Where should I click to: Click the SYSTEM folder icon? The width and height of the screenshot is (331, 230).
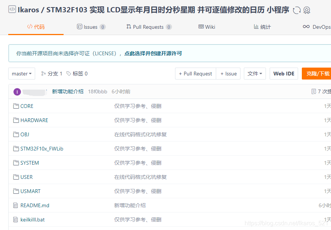click(16, 163)
